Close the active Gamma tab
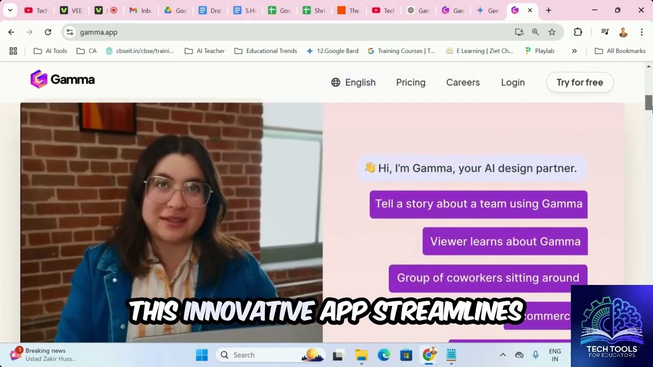653x367 pixels. tap(530, 10)
